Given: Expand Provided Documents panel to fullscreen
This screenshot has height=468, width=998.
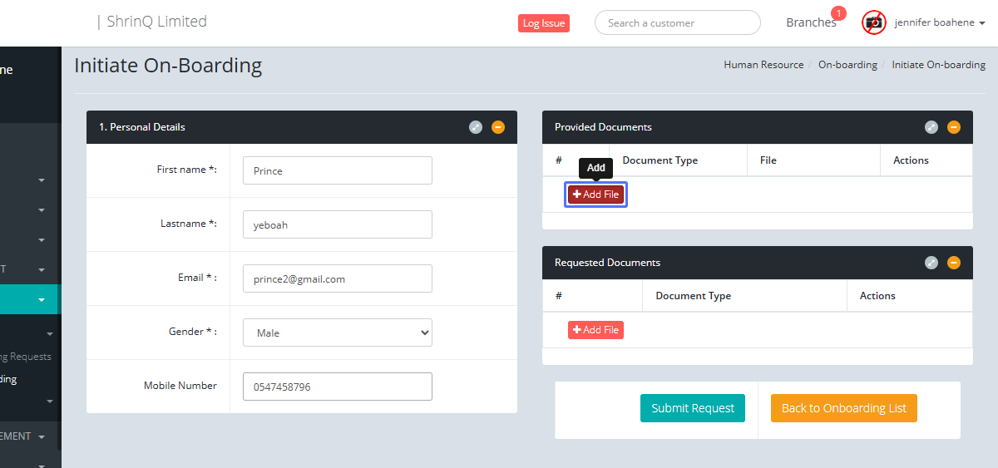Looking at the screenshot, I should click(931, 127).
